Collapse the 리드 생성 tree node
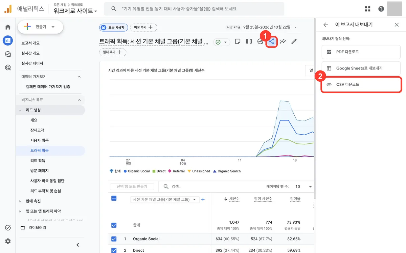 click(x=20, y=110)
